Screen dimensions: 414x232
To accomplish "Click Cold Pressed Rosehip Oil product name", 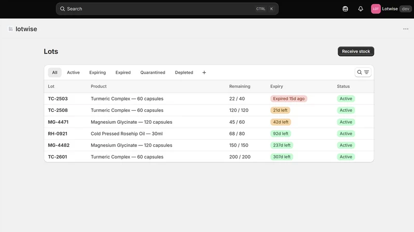I will point(126,134).
